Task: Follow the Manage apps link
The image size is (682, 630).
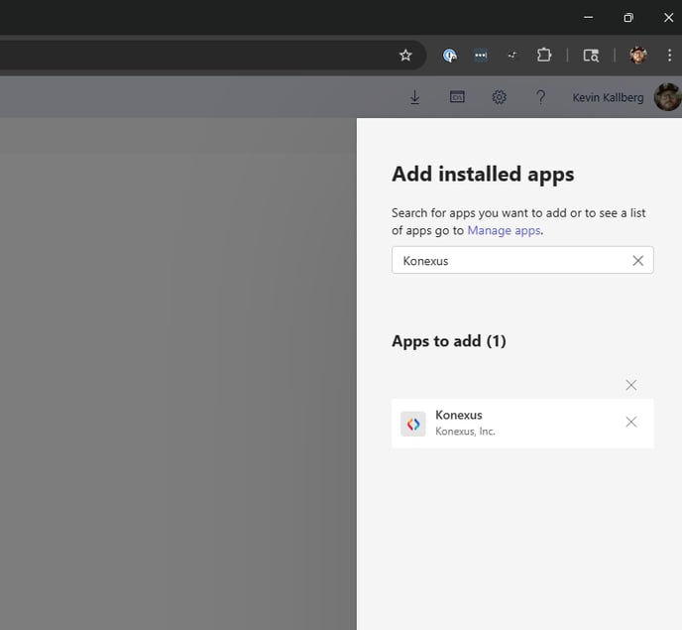Action: coord(504,230)
